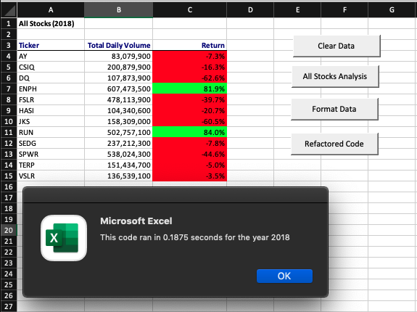Click the red -62.6% return cell

point(189,78)
